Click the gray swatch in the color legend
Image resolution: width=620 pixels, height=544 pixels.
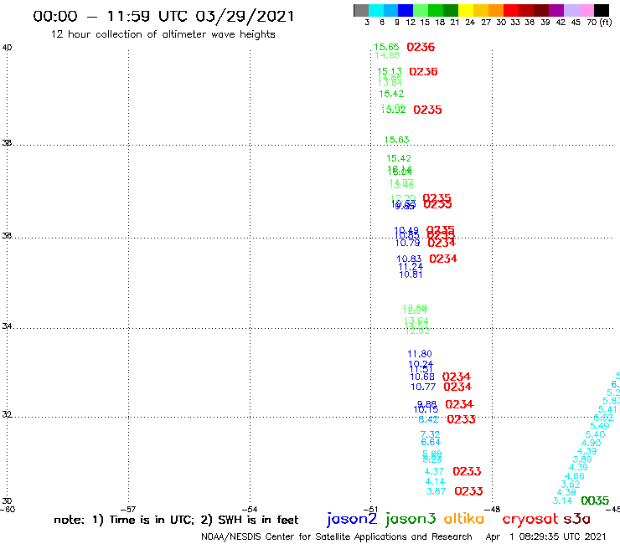click(x=361, y=10)
